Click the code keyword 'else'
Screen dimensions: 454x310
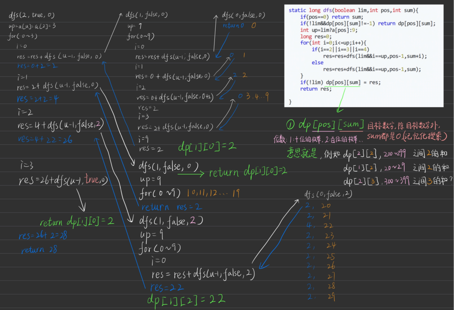point(317,62)
